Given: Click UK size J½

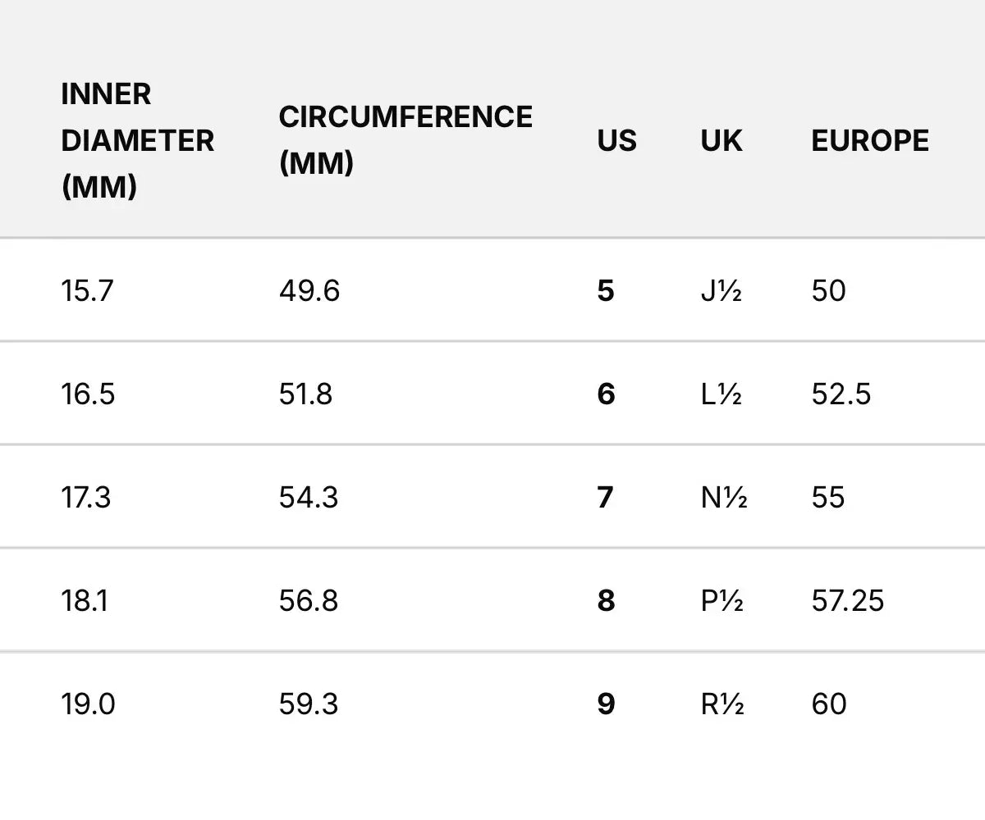Looking at the screenshot, I should (722, 291).
